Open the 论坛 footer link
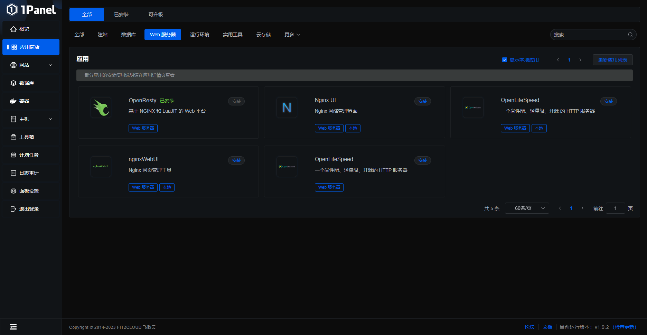 click(x=529, y=327)
